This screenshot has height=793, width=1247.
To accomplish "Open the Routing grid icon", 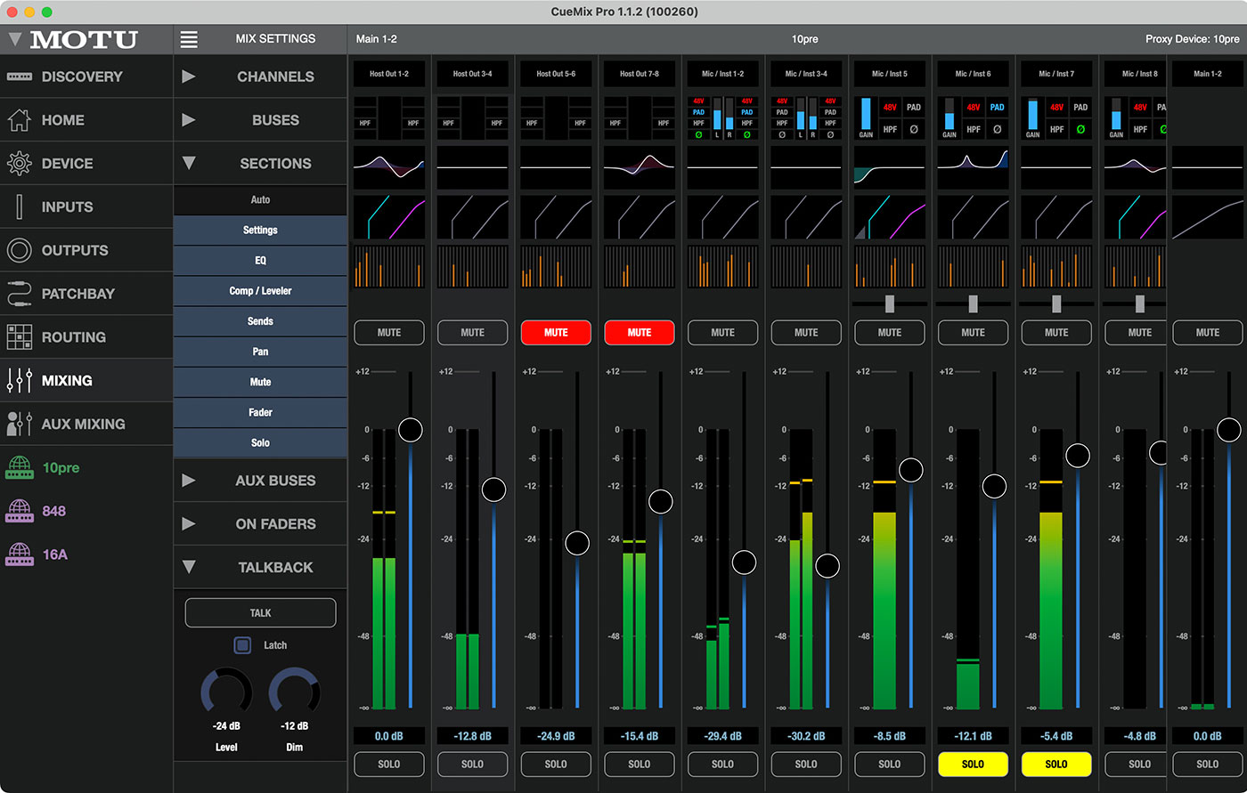I will [20, 337].
